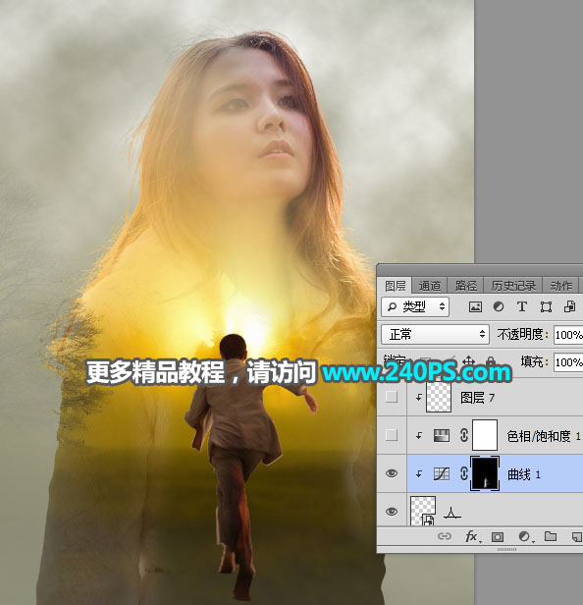Image resolution: width=583 pixels, height=605 pixels.
Task: Click the 不透明度 label
Action: (x=522, y=334)
